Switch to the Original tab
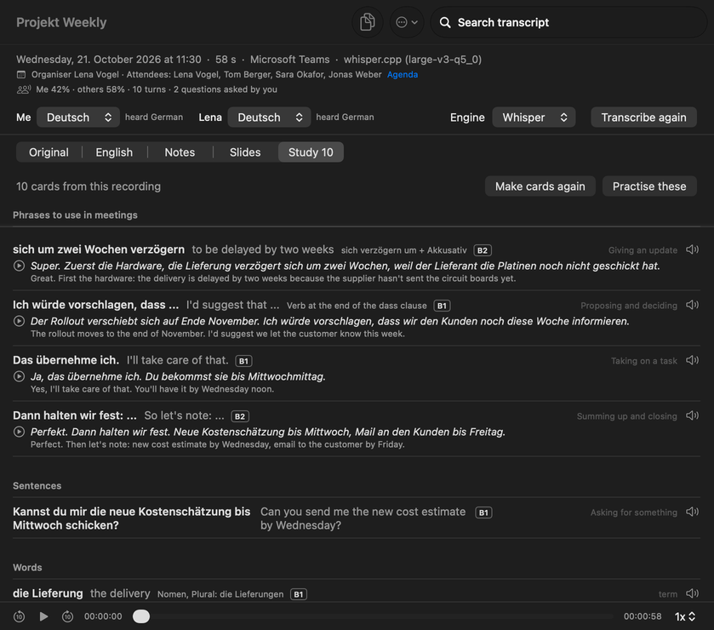Viewport: 714px width, 630px height. click(x=49, y=152)
